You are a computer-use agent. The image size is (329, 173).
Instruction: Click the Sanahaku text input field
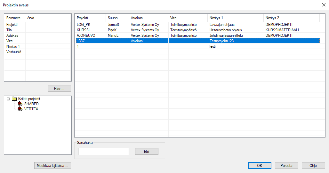click(x=103, y=151)
